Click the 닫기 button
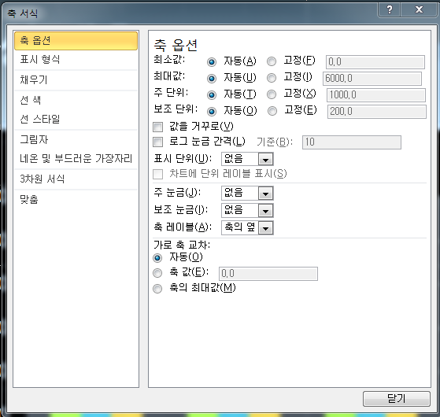Screen dimensions: 440x417 point(396,399)
